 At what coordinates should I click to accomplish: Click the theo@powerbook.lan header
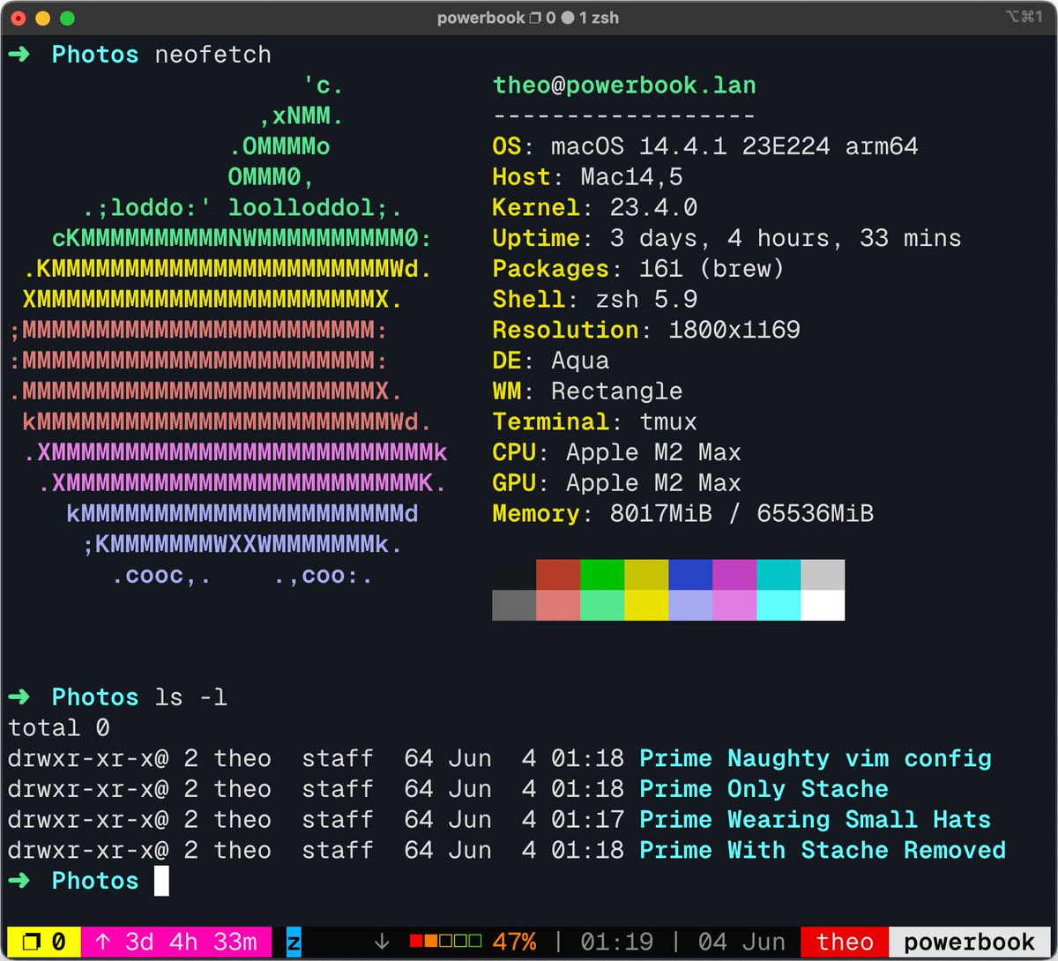point(624,86)
